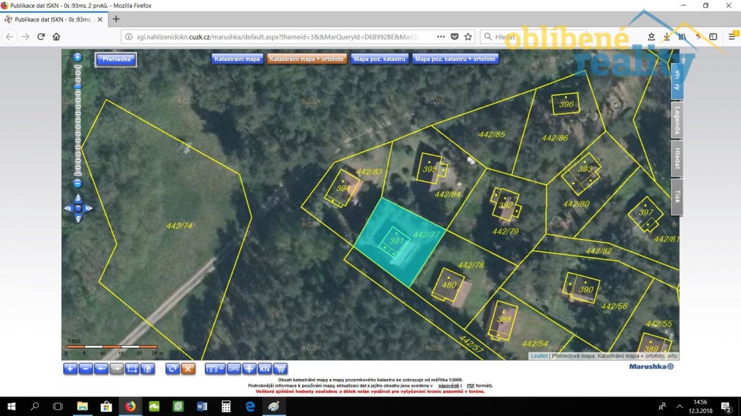Open the Tisk side tab
This screenshot has height=416, width=741.
coord(677,197)
